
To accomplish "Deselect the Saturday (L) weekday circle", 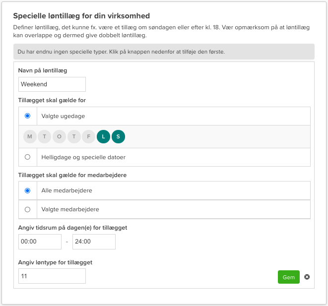I will [x=104, y=136].
